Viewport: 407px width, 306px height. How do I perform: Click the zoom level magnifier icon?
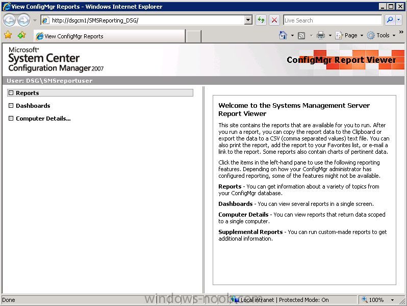pyautogui.click(x=365, y=300)
